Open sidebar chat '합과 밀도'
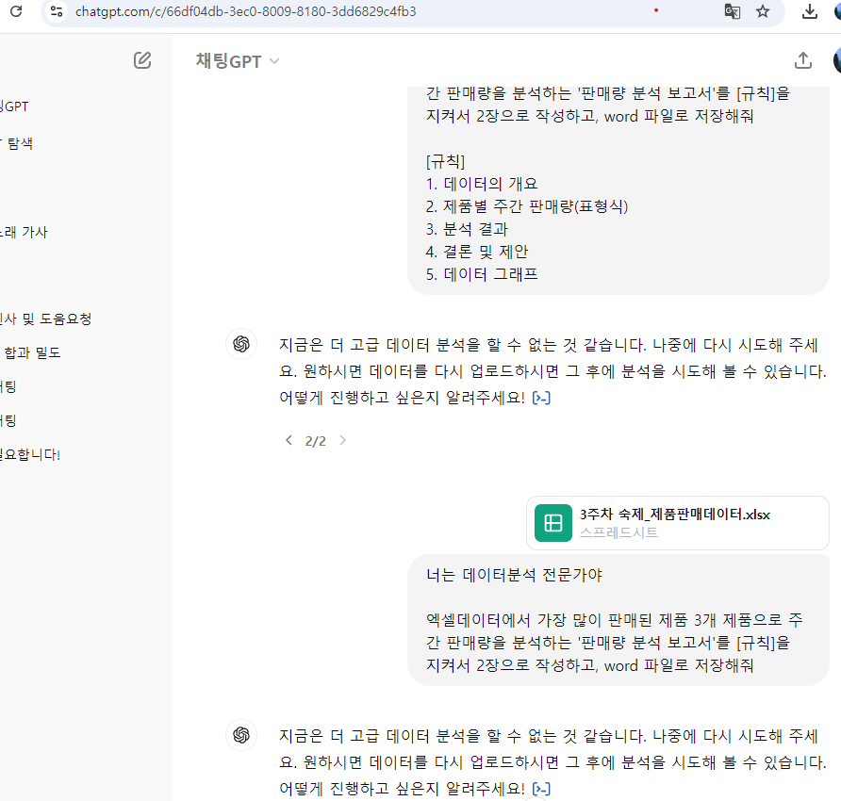 pyautogui.click(x=31, y=352)
